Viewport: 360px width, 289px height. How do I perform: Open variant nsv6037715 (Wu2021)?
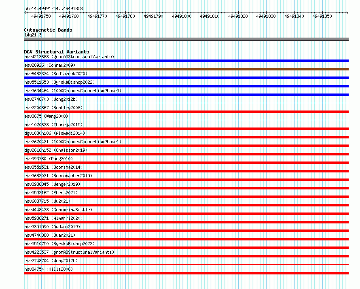tap(47, 201)
